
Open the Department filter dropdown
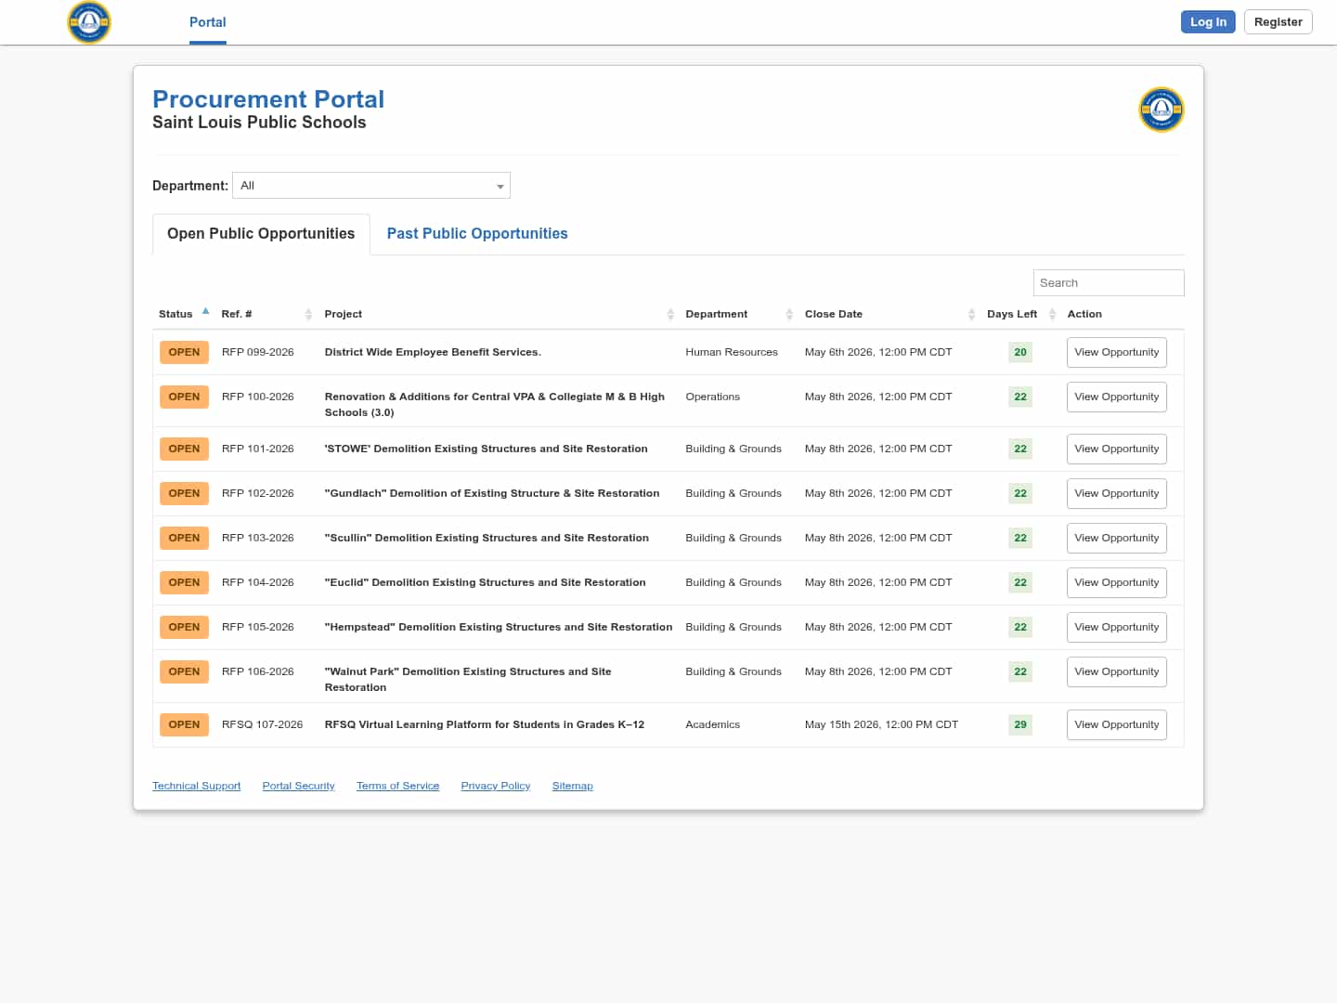371,186
